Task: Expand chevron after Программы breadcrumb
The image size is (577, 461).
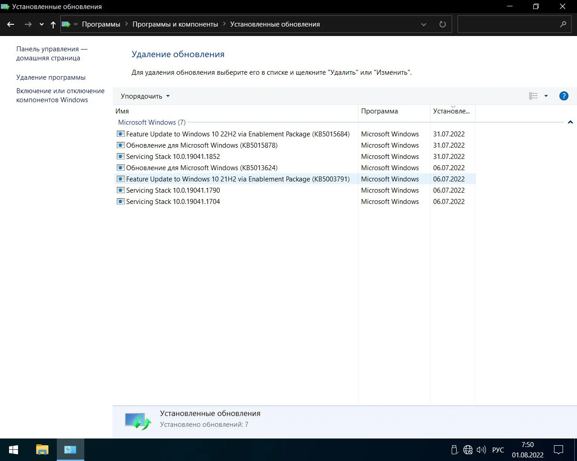Action: pos(126,24)
